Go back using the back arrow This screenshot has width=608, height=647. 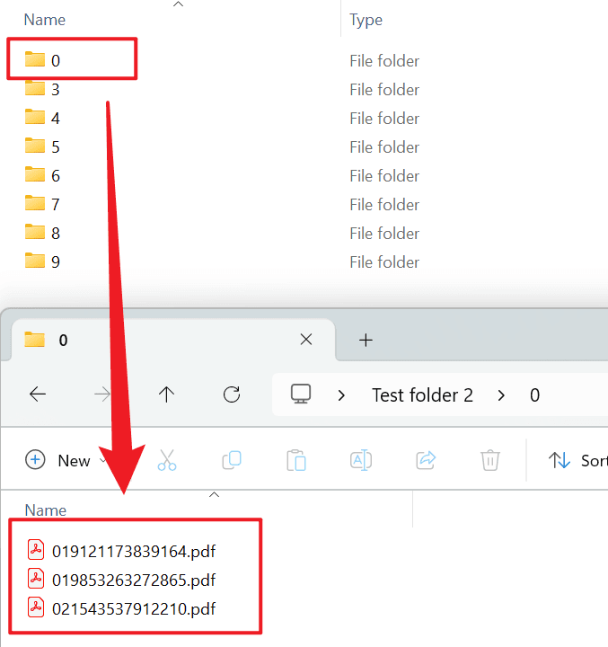[38, 394]
